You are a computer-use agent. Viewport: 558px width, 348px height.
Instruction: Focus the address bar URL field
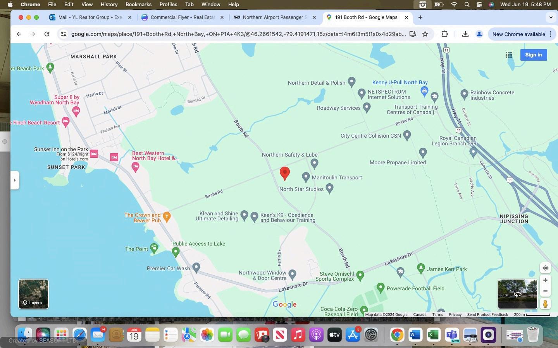coord(238,34)
